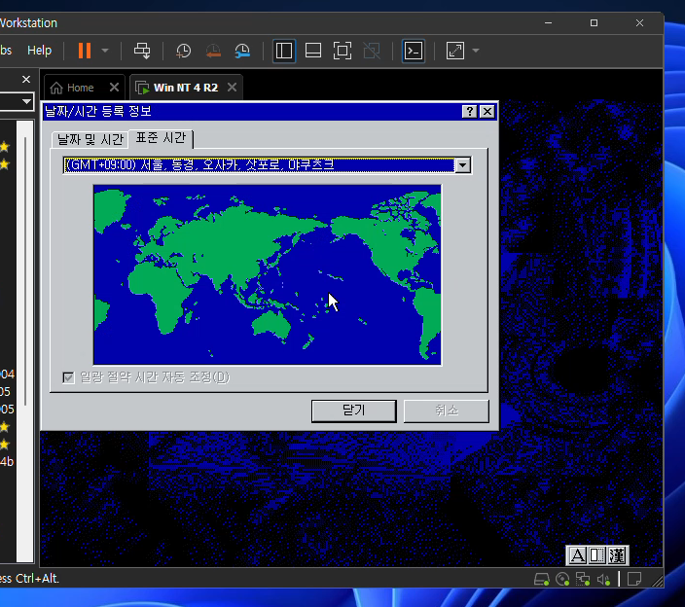
Task: Click the network adapter status icon
Action: [x=583, y=580]
